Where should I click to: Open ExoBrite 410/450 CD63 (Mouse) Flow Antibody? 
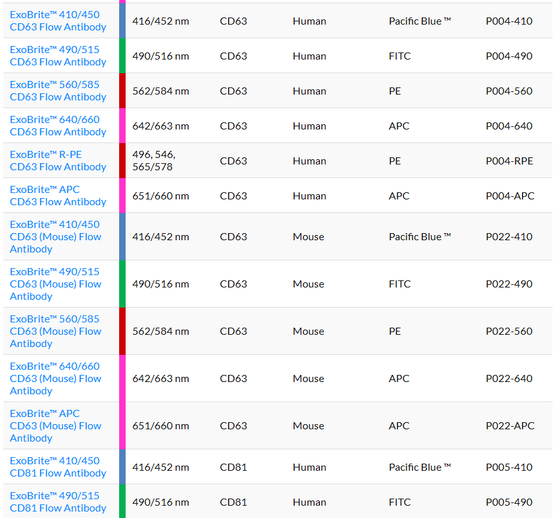[56, 237]
